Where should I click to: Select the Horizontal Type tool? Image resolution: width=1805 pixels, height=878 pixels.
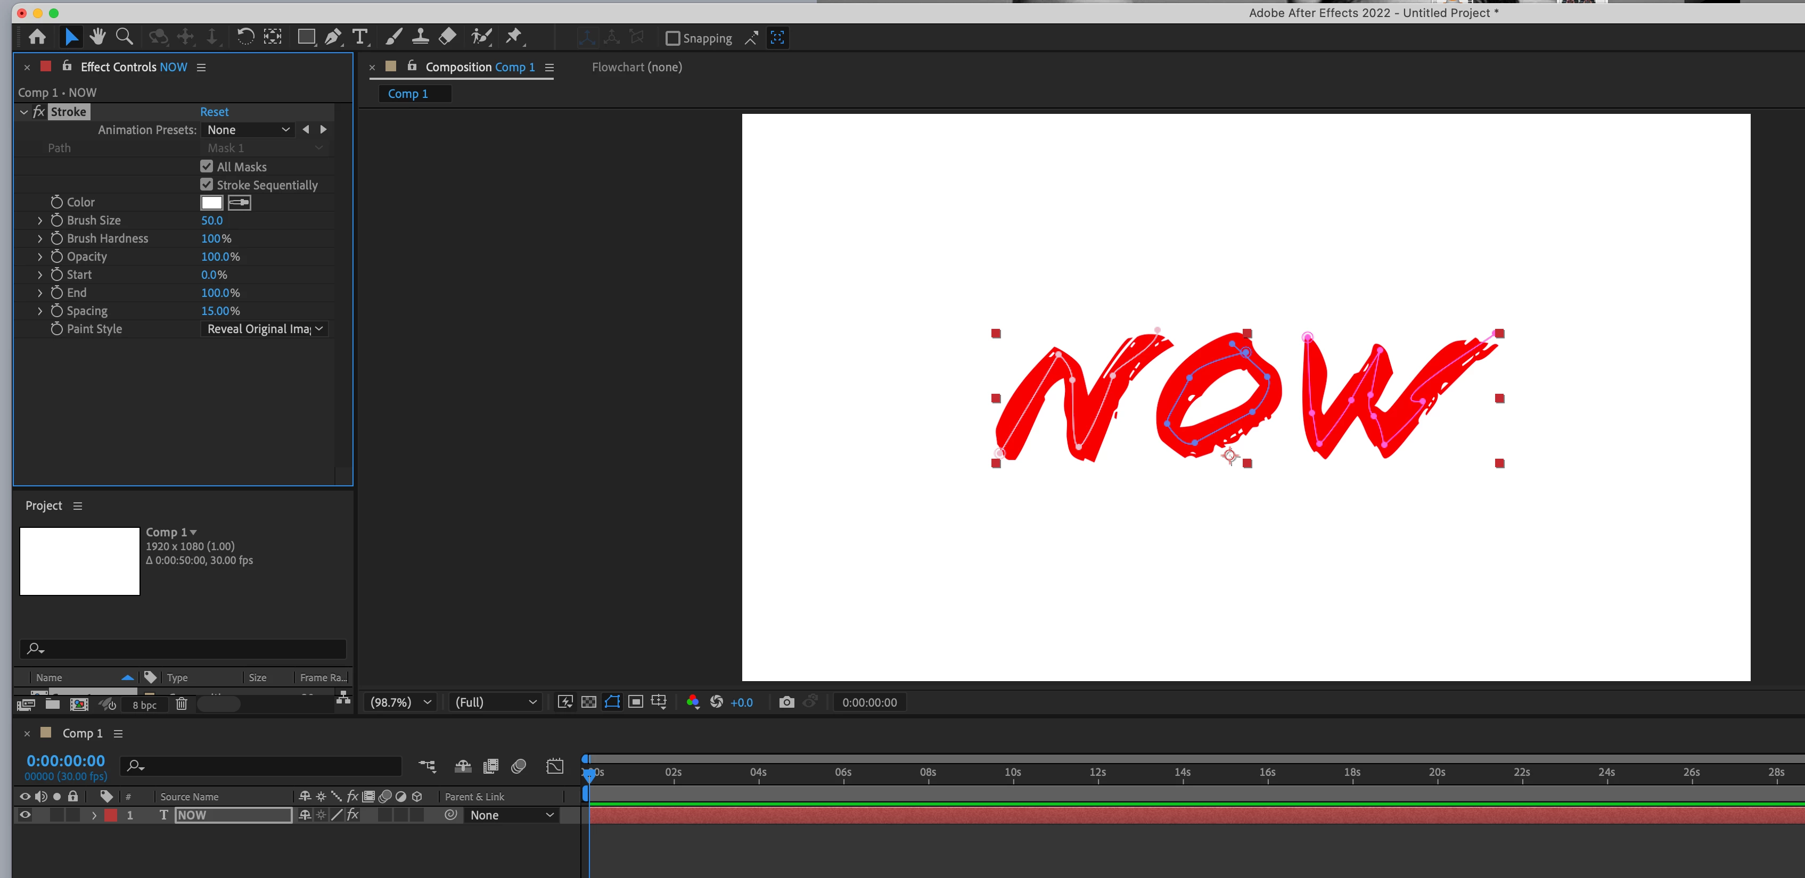[x=360, y=36]
